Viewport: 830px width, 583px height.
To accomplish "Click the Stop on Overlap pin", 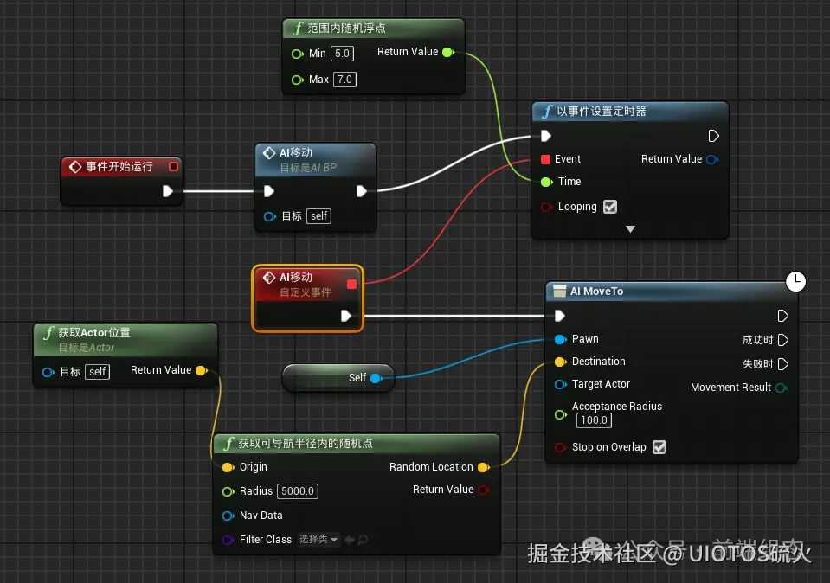I will pyautogui.click(x=561, y=448).
